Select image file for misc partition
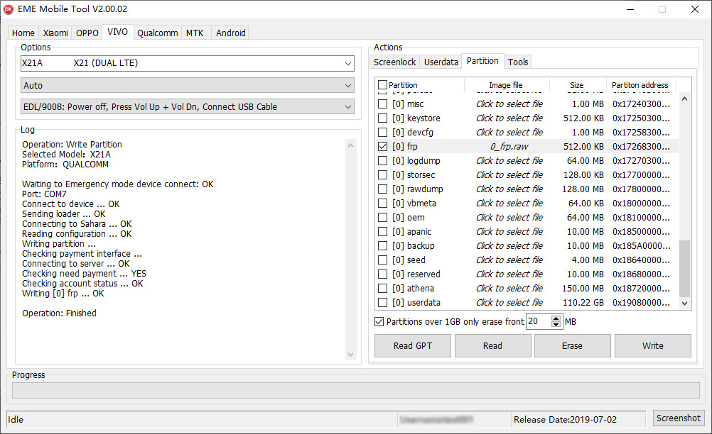The height and width of the screenshot is (434, 712). 509,104
